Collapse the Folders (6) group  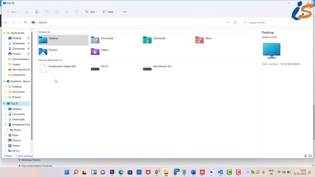pos(36,32)
